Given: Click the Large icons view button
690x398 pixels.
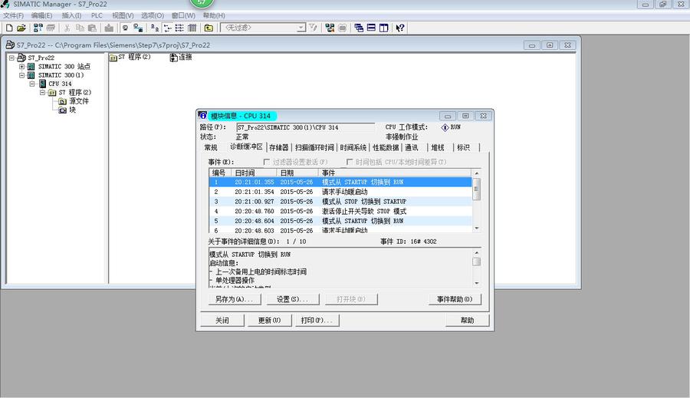Looking at the screenshot, I should click(x=154, y=28).
